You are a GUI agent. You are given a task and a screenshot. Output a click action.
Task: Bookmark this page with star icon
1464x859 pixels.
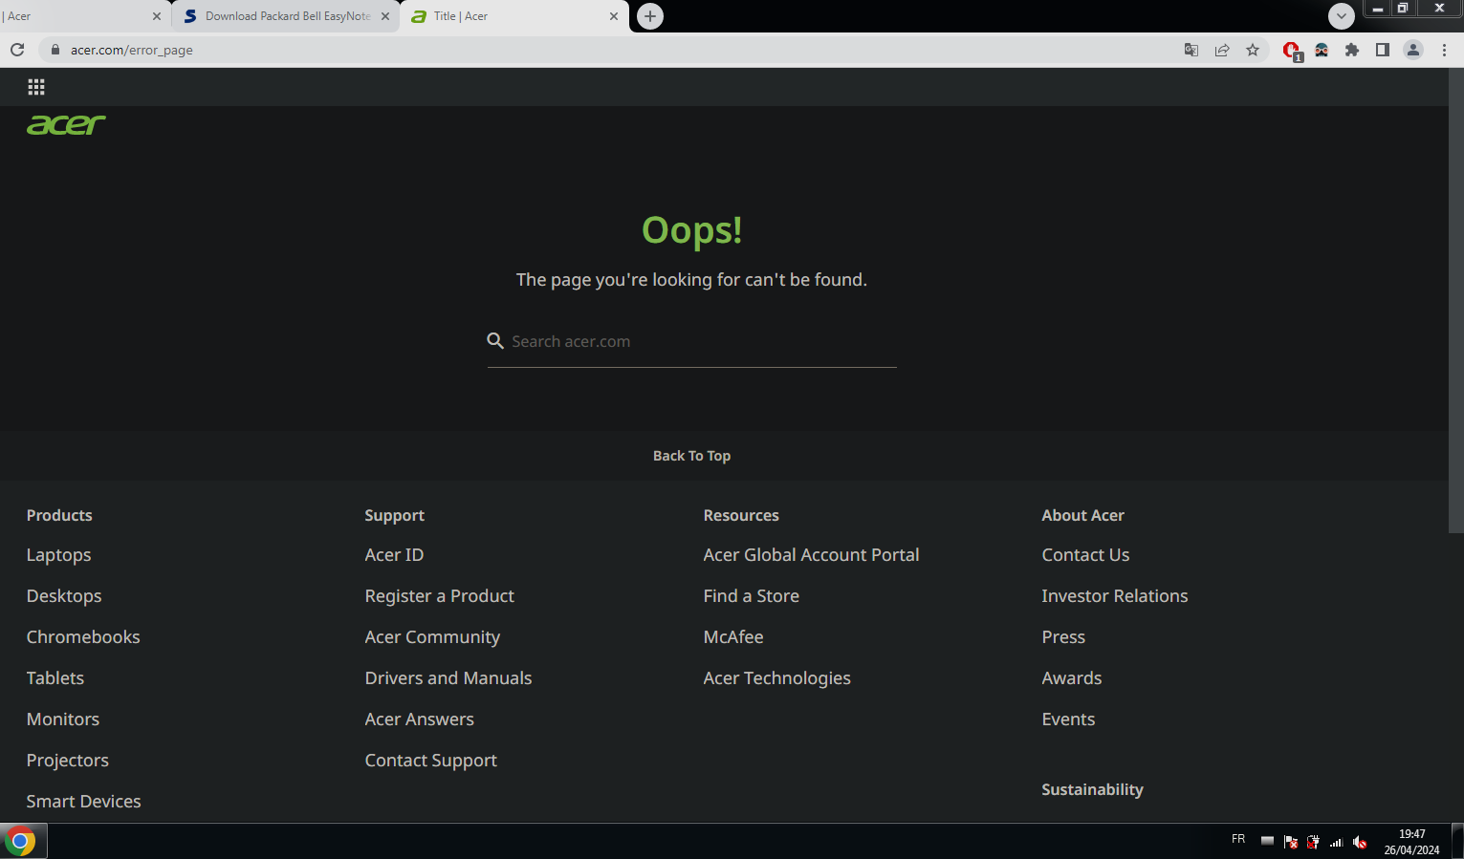coord(1253,50)
